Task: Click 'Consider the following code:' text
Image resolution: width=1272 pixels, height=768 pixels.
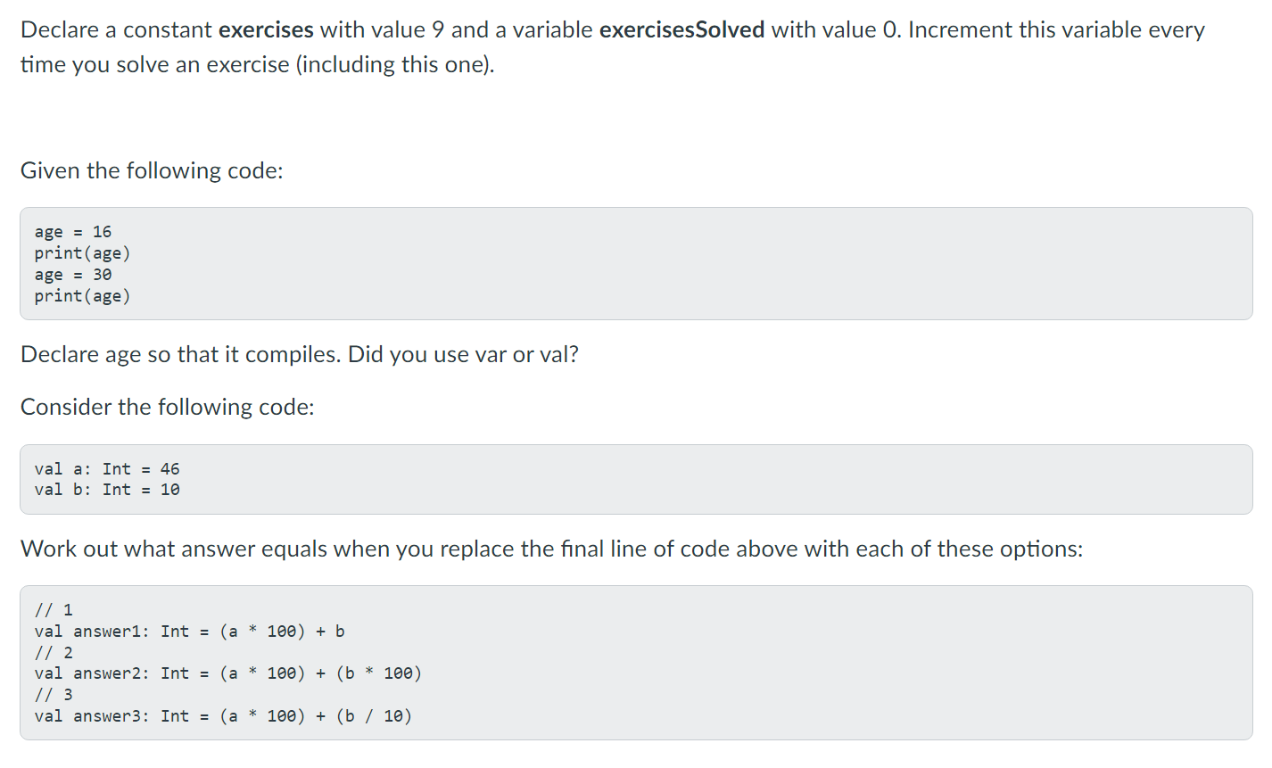Action: (168, 408)
